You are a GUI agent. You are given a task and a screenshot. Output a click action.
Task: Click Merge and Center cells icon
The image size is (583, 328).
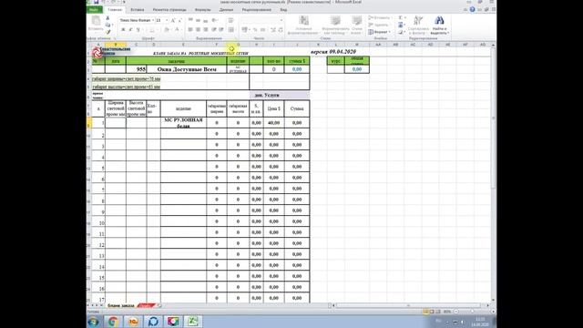tap(231, 30)
